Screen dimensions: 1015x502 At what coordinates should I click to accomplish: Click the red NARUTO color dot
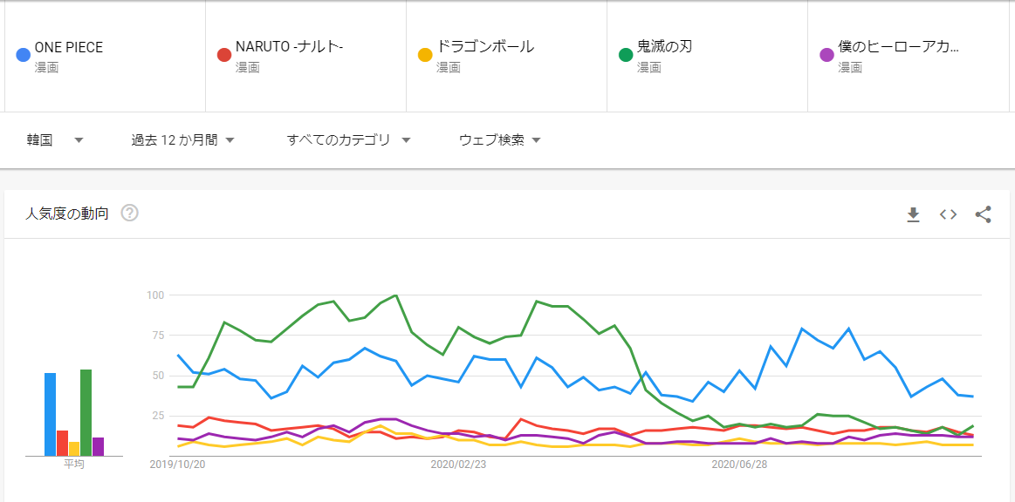coord(224,56)
